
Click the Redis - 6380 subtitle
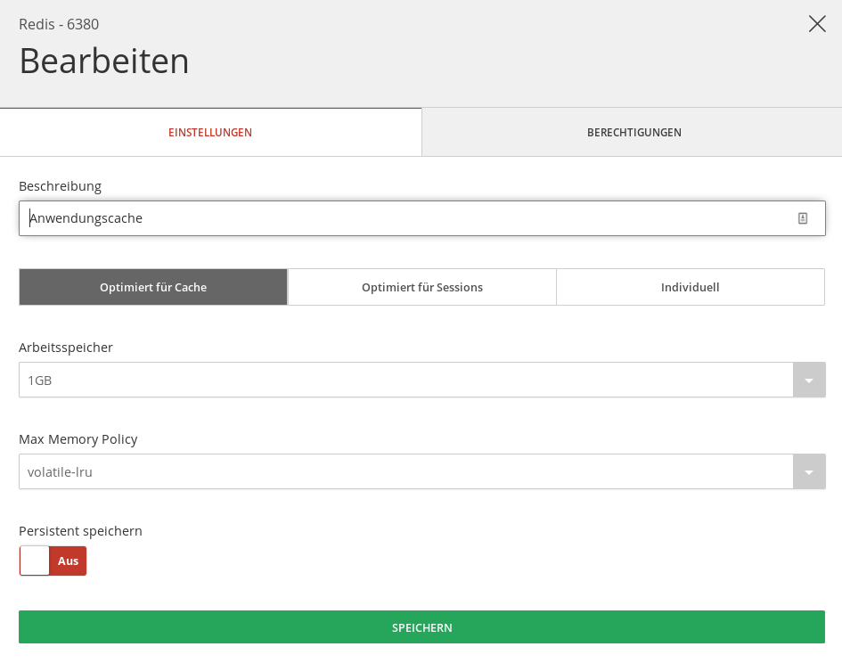click(59, 24)
